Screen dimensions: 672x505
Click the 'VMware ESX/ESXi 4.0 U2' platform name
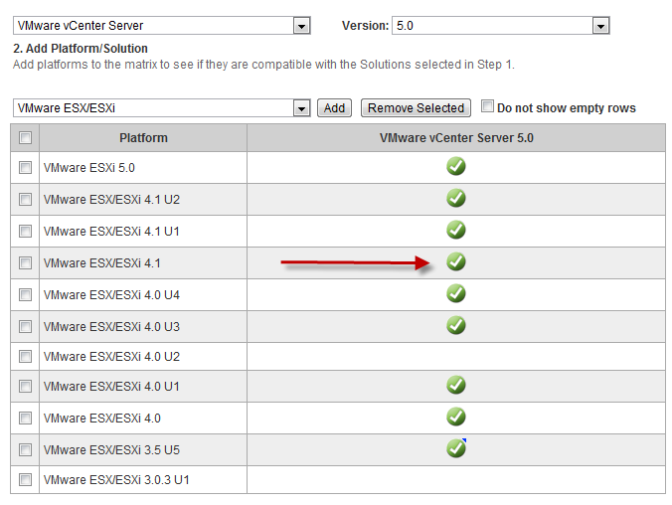click(111, 356)
